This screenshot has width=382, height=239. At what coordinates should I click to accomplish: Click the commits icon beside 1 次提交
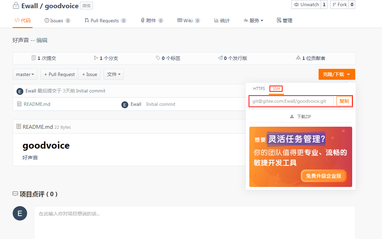pyautogui.click(x=34, y=58)
